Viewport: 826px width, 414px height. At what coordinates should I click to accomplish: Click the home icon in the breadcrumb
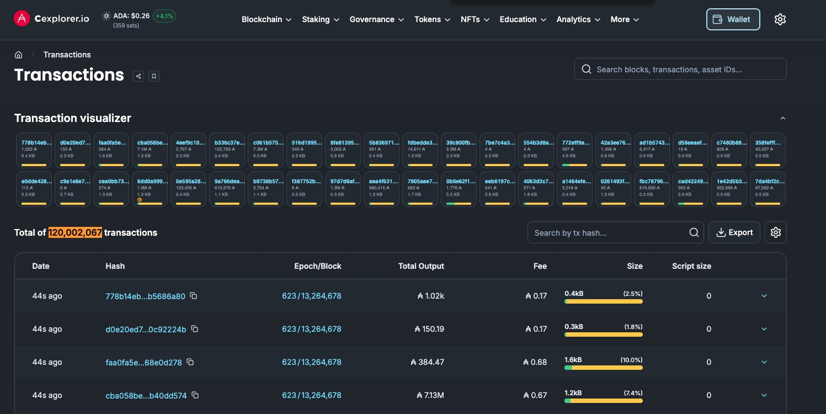(18, 55)
